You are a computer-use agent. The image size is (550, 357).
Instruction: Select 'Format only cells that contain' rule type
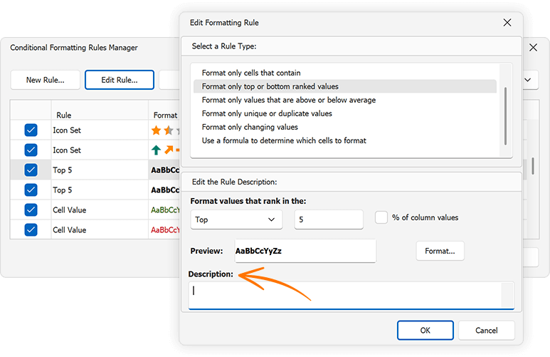tap(251, 73)
